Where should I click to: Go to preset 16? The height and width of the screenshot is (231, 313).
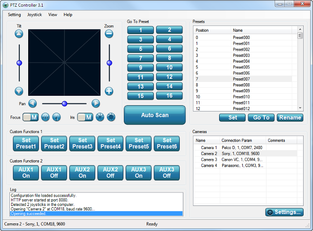[169, 95]
